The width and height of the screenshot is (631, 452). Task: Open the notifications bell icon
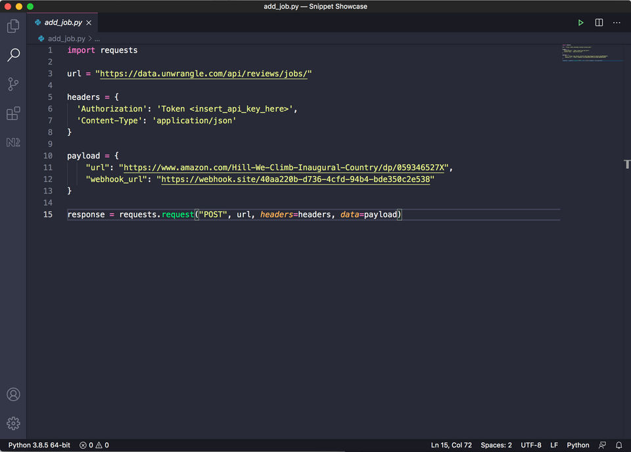point(619,445)
